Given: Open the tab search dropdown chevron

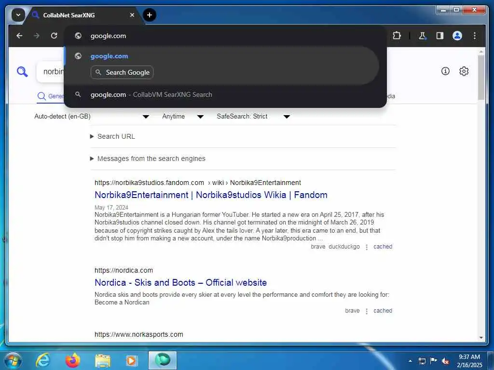Looking at the screenshot, I should tap(18, 15).
